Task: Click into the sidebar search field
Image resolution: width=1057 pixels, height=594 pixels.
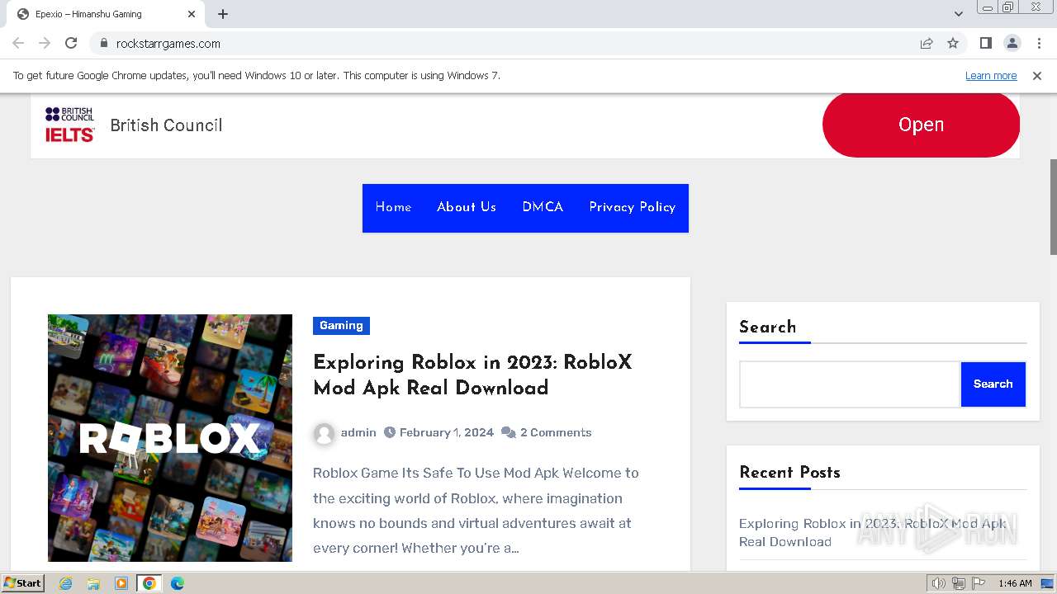Action: coord(850,384)
